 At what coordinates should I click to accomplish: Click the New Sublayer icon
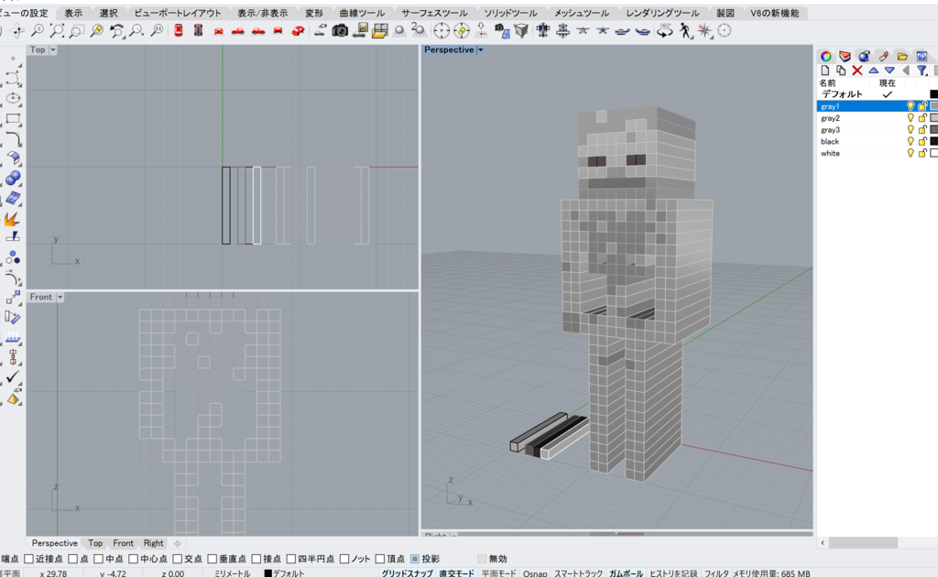pos(841,71)
